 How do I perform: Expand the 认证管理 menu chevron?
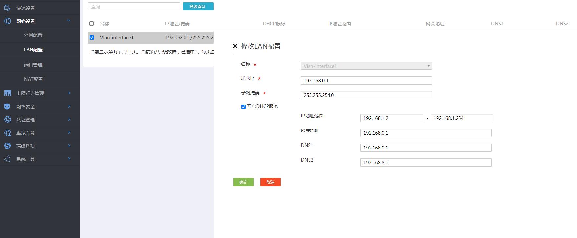tap(69, 119)
